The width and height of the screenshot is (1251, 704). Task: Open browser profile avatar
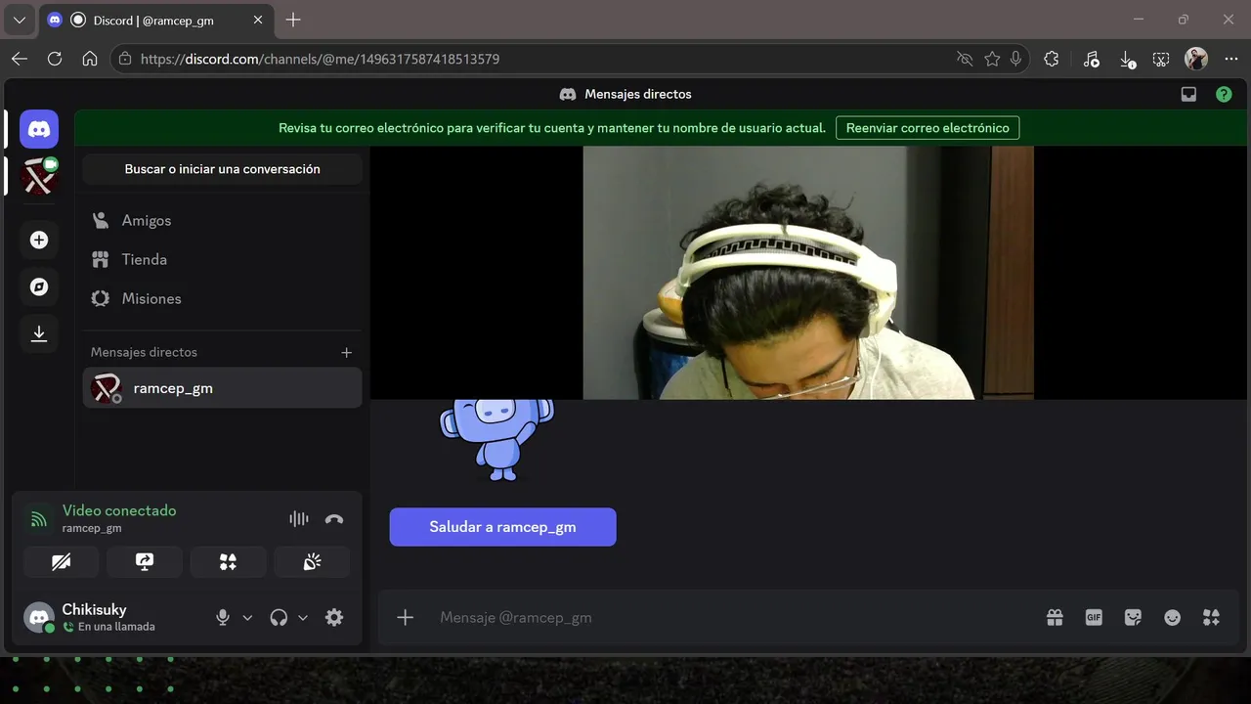click(x=1196, y=59)
